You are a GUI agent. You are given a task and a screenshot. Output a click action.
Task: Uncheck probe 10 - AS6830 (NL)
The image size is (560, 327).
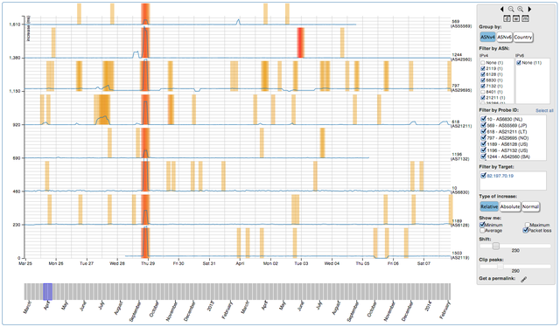click(x=484, y=119)
